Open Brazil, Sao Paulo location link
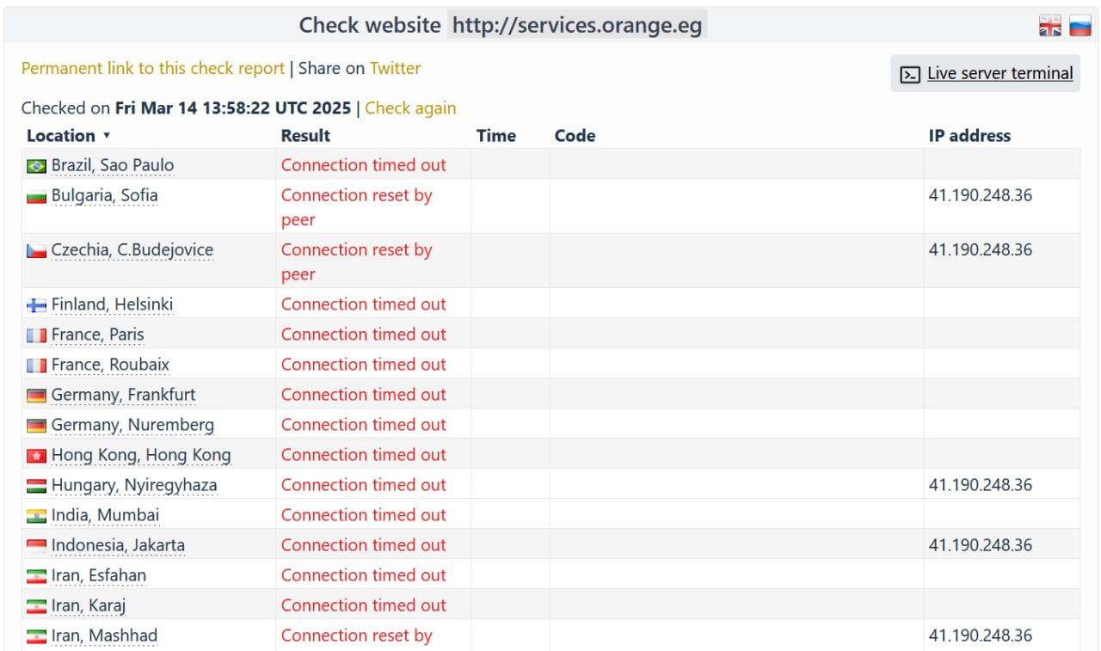Screen dimensions: 1101x651 pyautogui.click(x=113, y=165)
